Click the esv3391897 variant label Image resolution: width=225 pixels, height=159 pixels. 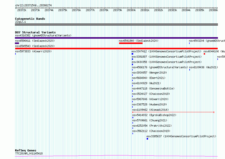(x=167, y=57)
